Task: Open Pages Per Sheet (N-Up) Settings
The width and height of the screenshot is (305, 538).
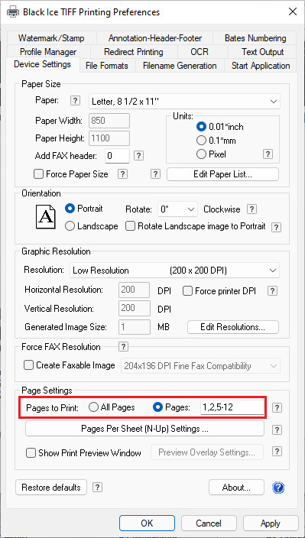Action: pos(144,429)
